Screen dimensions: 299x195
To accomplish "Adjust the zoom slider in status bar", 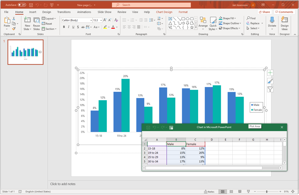I will [267, 192].
